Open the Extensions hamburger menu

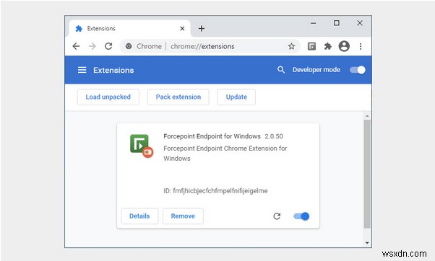[82, 70]
